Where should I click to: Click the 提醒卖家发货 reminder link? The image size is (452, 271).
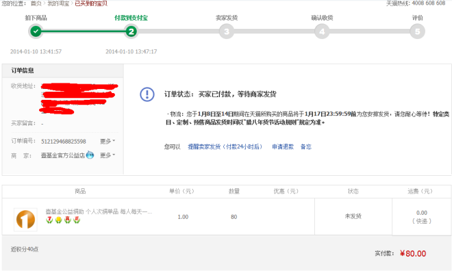pyautogui.click(x=225, y=146)
